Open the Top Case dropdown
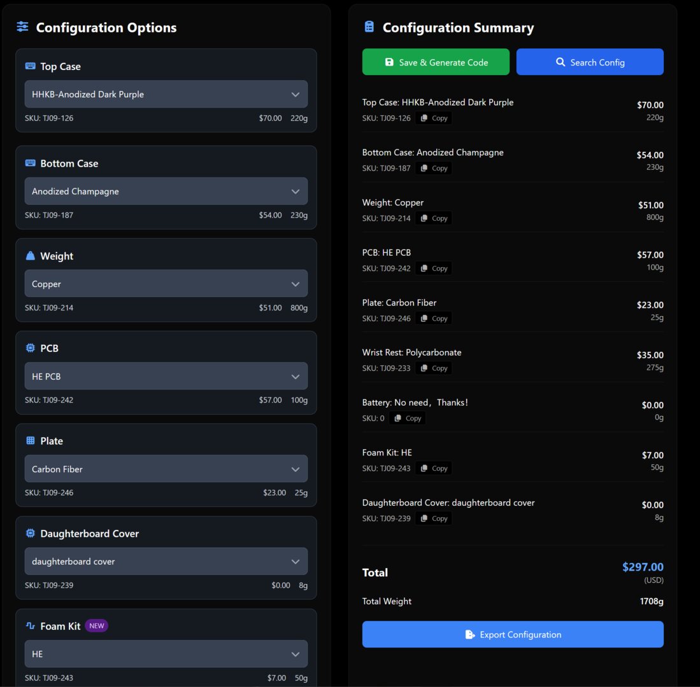Screen dimensions: 700x687 click(166, 94)
